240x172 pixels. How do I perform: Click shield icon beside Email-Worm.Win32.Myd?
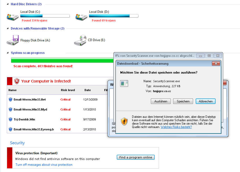point(10,109)
